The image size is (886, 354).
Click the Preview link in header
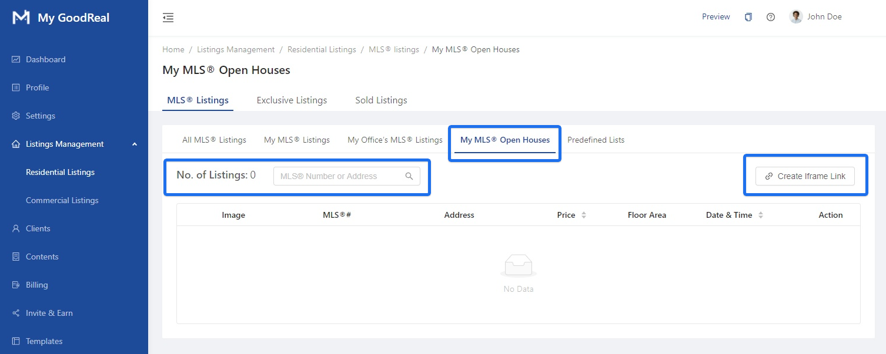(716, 17)
